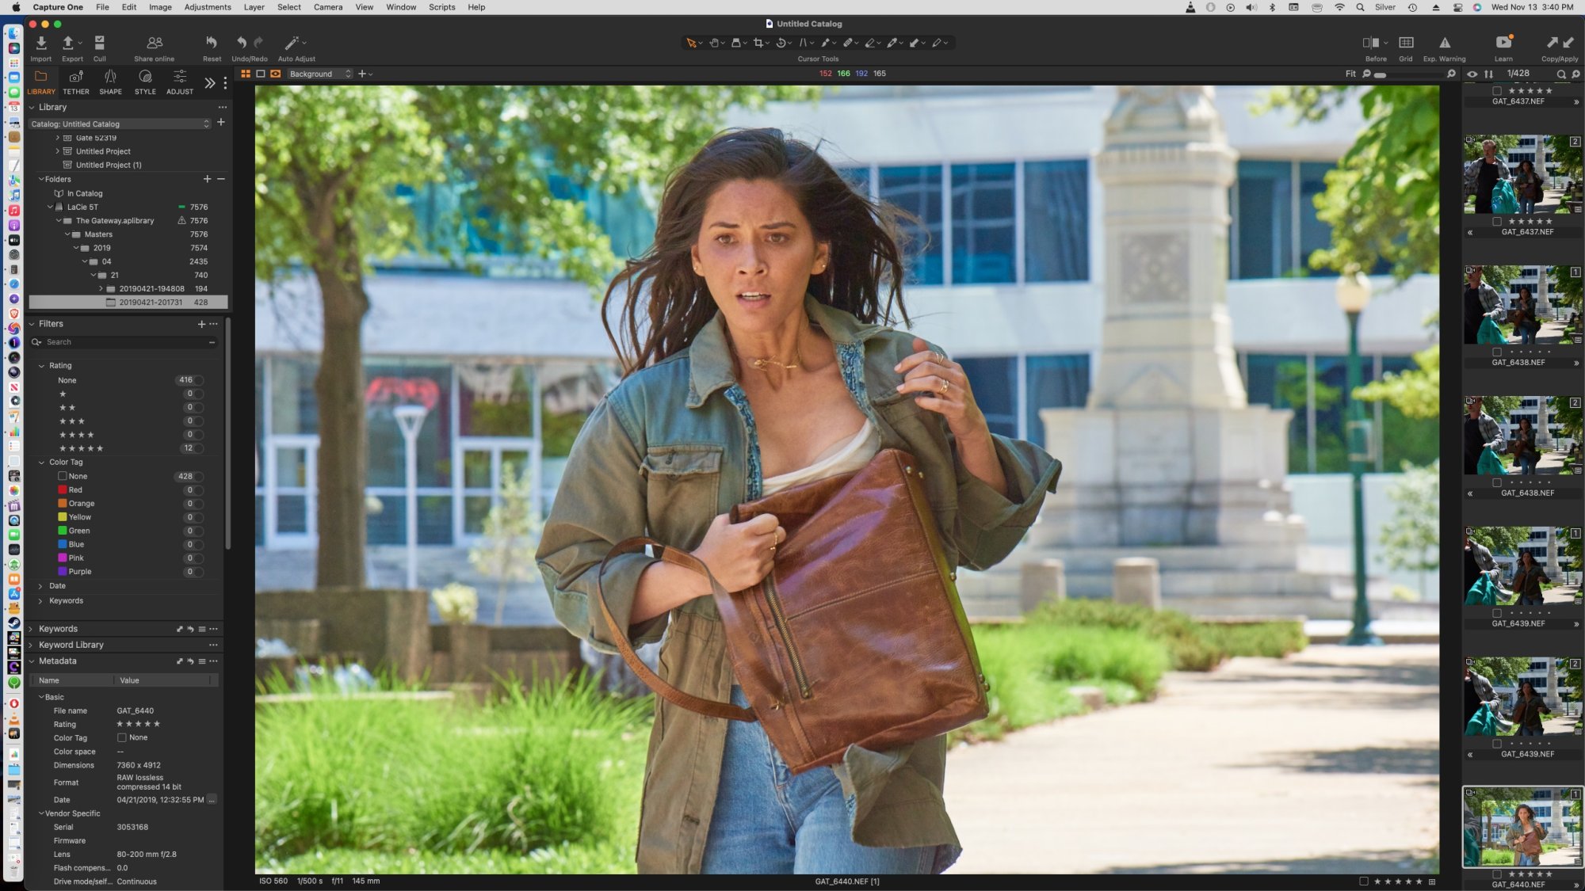The width and height of the screenshot is (1585, 891).
Task: Select the Crop cursor tool
Action: [x=758, y=43]
